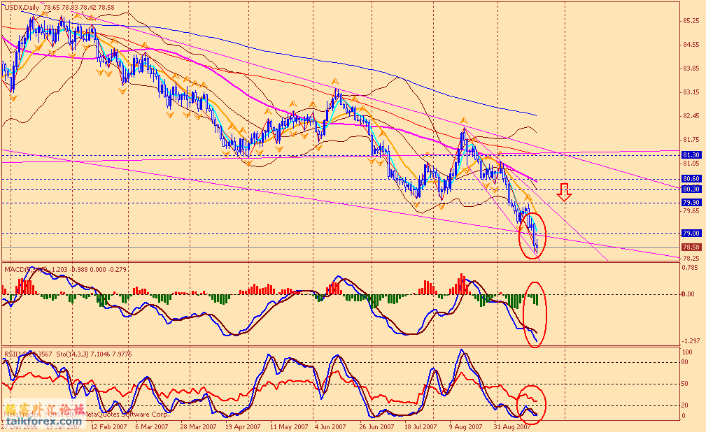Screen dimensions: 706x432
Task: Click the 79.65 price scale value
Action: [x=691, y=210]
